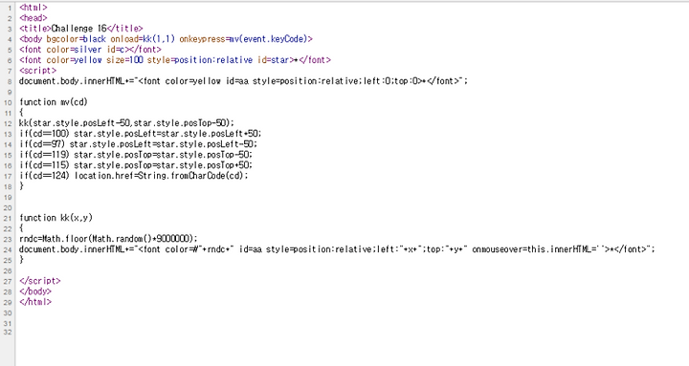Click the closing brace on line 18

click(x=21, y=186)
